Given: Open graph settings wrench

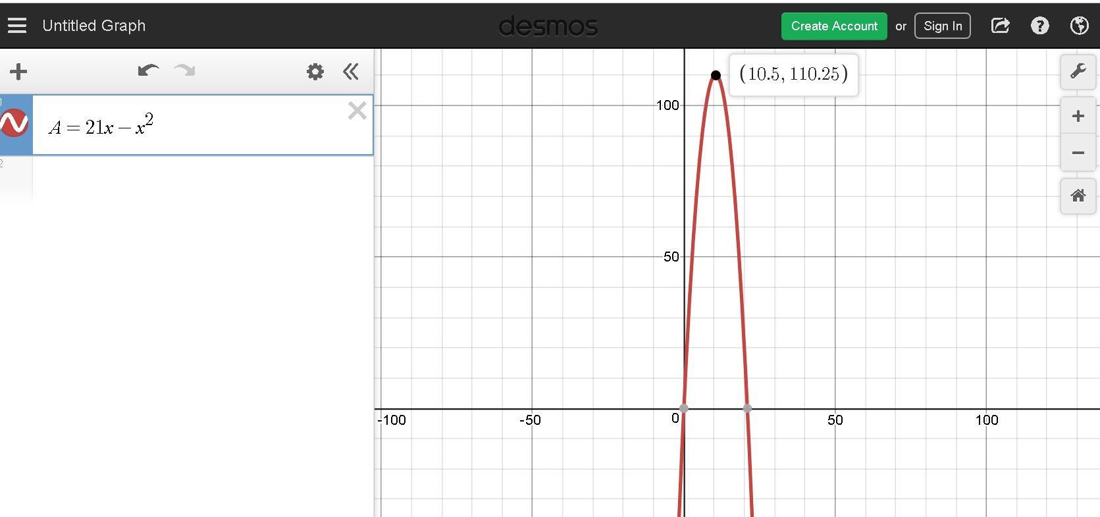Looking at the screenshot, I should point(1078,71).
